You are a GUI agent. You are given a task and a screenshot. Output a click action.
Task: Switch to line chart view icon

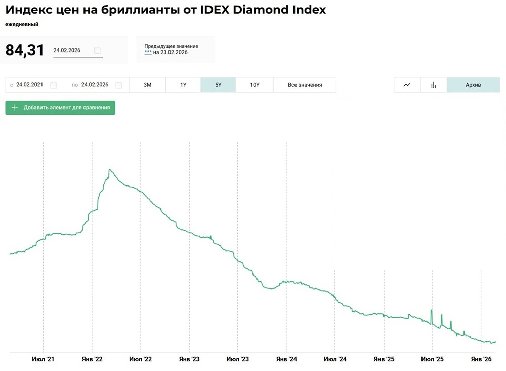coord(407,85)
